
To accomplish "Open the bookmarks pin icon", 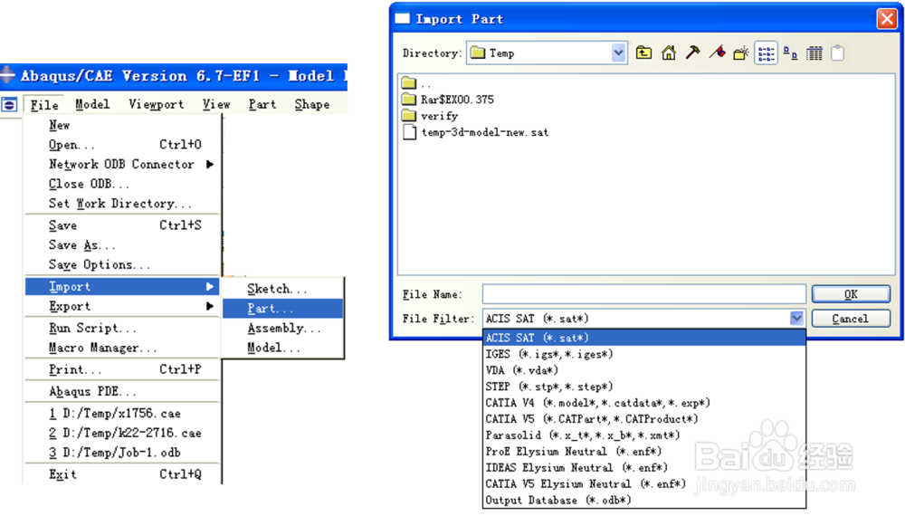I will [x=718, y=53].
